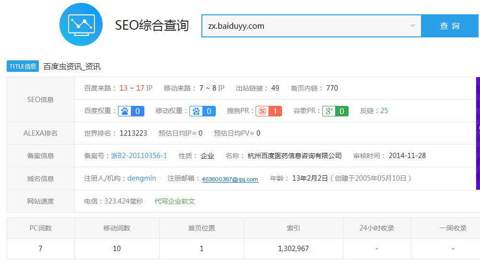The height and width of the screenshot is (263, 480).
Task: Click company name 杭州百度医药信息咨询有限公司
Action: (294, 156)
